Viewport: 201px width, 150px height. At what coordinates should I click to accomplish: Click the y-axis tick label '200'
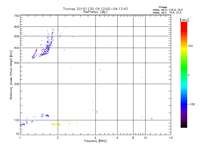coord(17,84)
